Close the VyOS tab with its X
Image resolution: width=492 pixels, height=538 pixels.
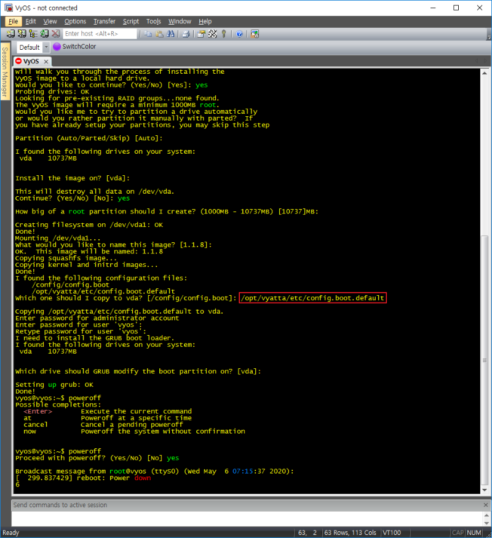[46, 61]
